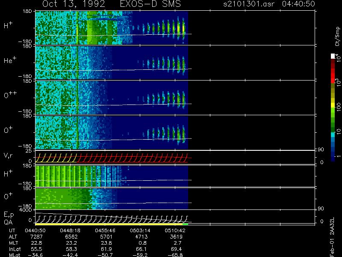Screen dimensions: 342x257
Task: Click the rotated 'Feb-01 2AA32L' text
Action: (332, 237)
